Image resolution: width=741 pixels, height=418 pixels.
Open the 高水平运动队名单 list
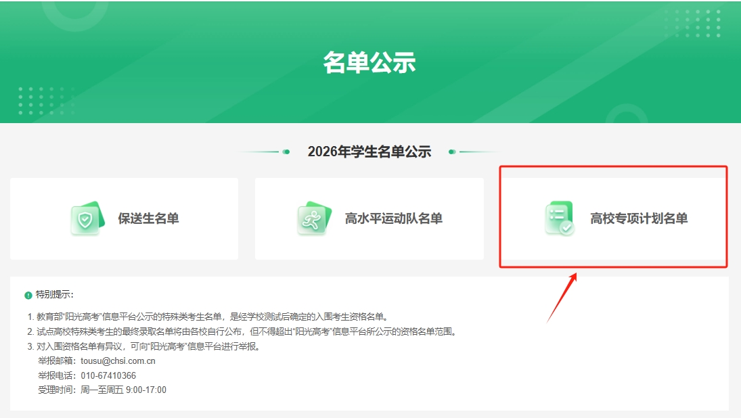pyautogui.click(x=393, y=218)
